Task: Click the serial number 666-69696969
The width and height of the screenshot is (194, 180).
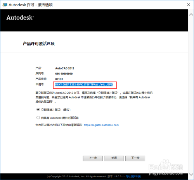Action: click(x=64, y=74)
